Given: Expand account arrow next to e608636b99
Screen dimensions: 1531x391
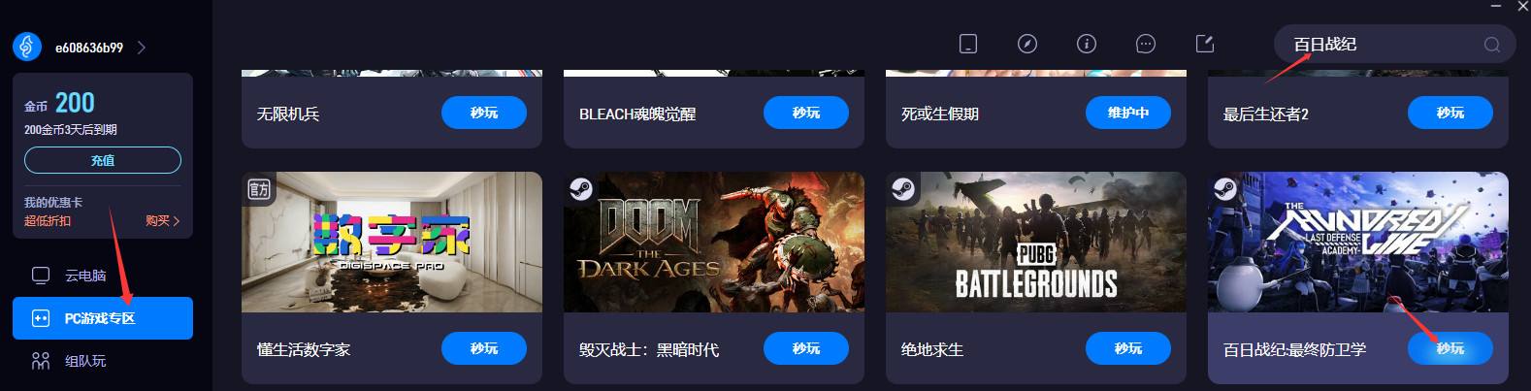Looking at the screenshot, I should pos(142,48).
